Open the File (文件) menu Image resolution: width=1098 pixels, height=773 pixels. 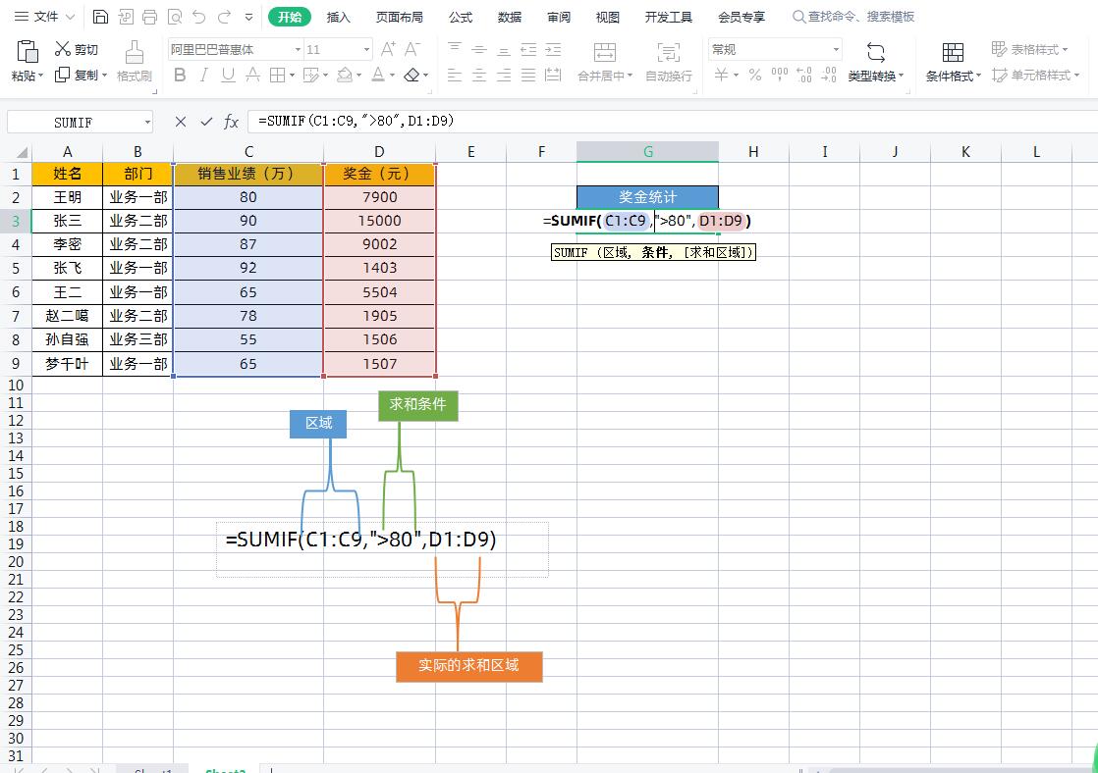(x=45, y=16)
